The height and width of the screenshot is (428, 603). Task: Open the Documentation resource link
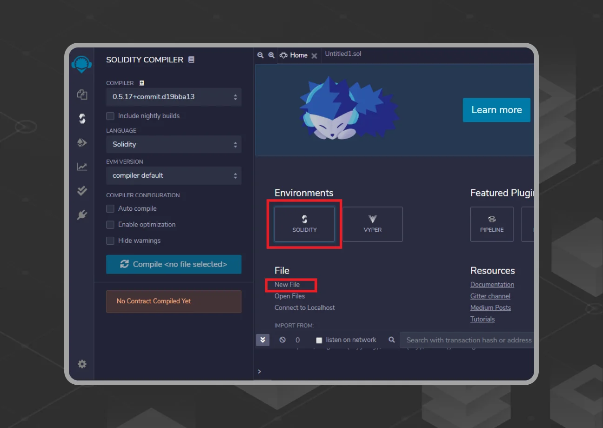(492, 285)
